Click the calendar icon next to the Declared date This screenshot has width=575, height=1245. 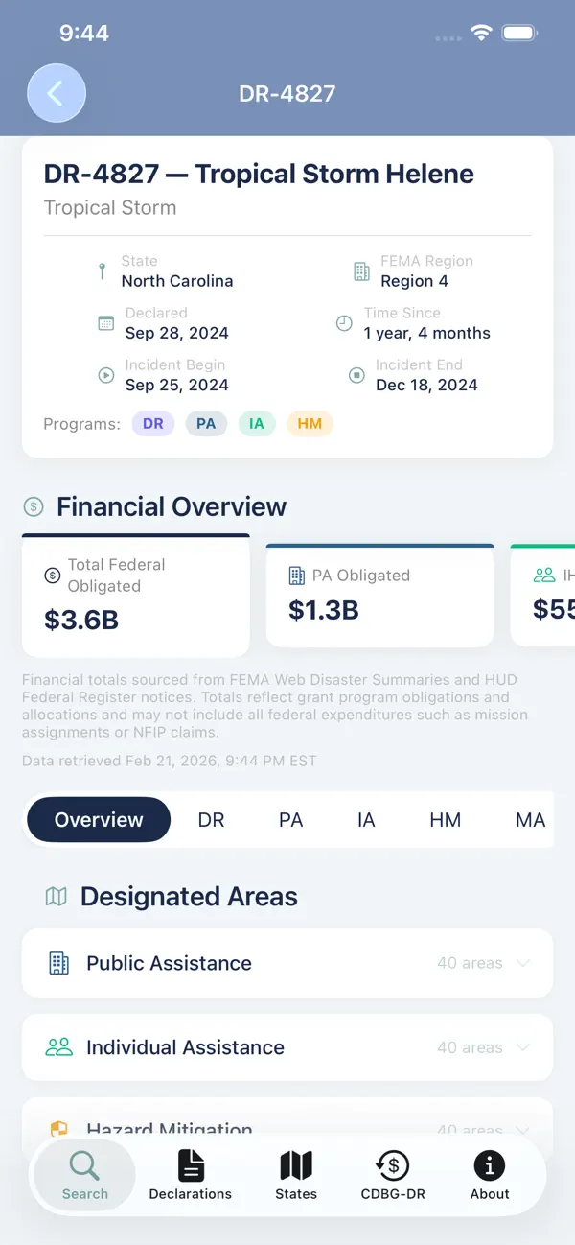(105, 323)
